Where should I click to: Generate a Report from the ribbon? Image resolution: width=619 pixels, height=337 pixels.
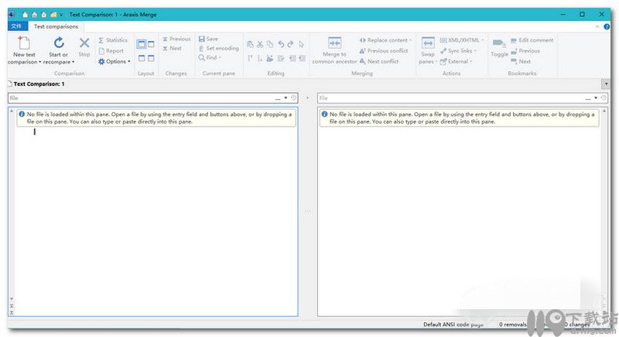coord(111,51)
